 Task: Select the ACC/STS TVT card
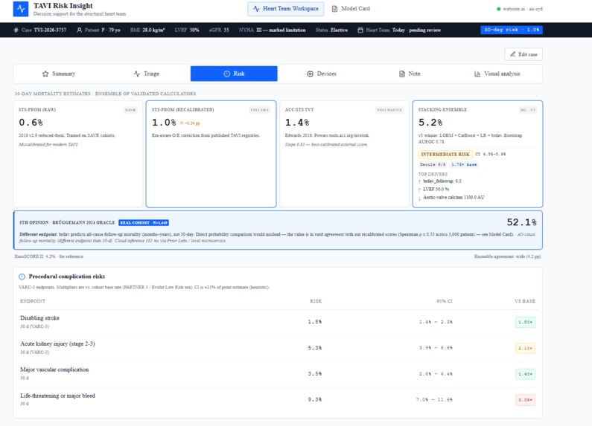point(344,154)
